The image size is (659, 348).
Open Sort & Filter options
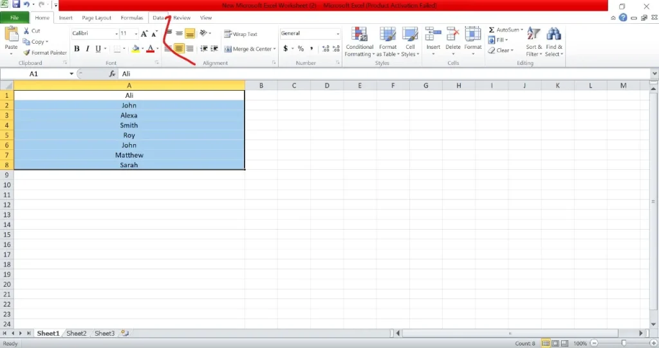[534, 42]
